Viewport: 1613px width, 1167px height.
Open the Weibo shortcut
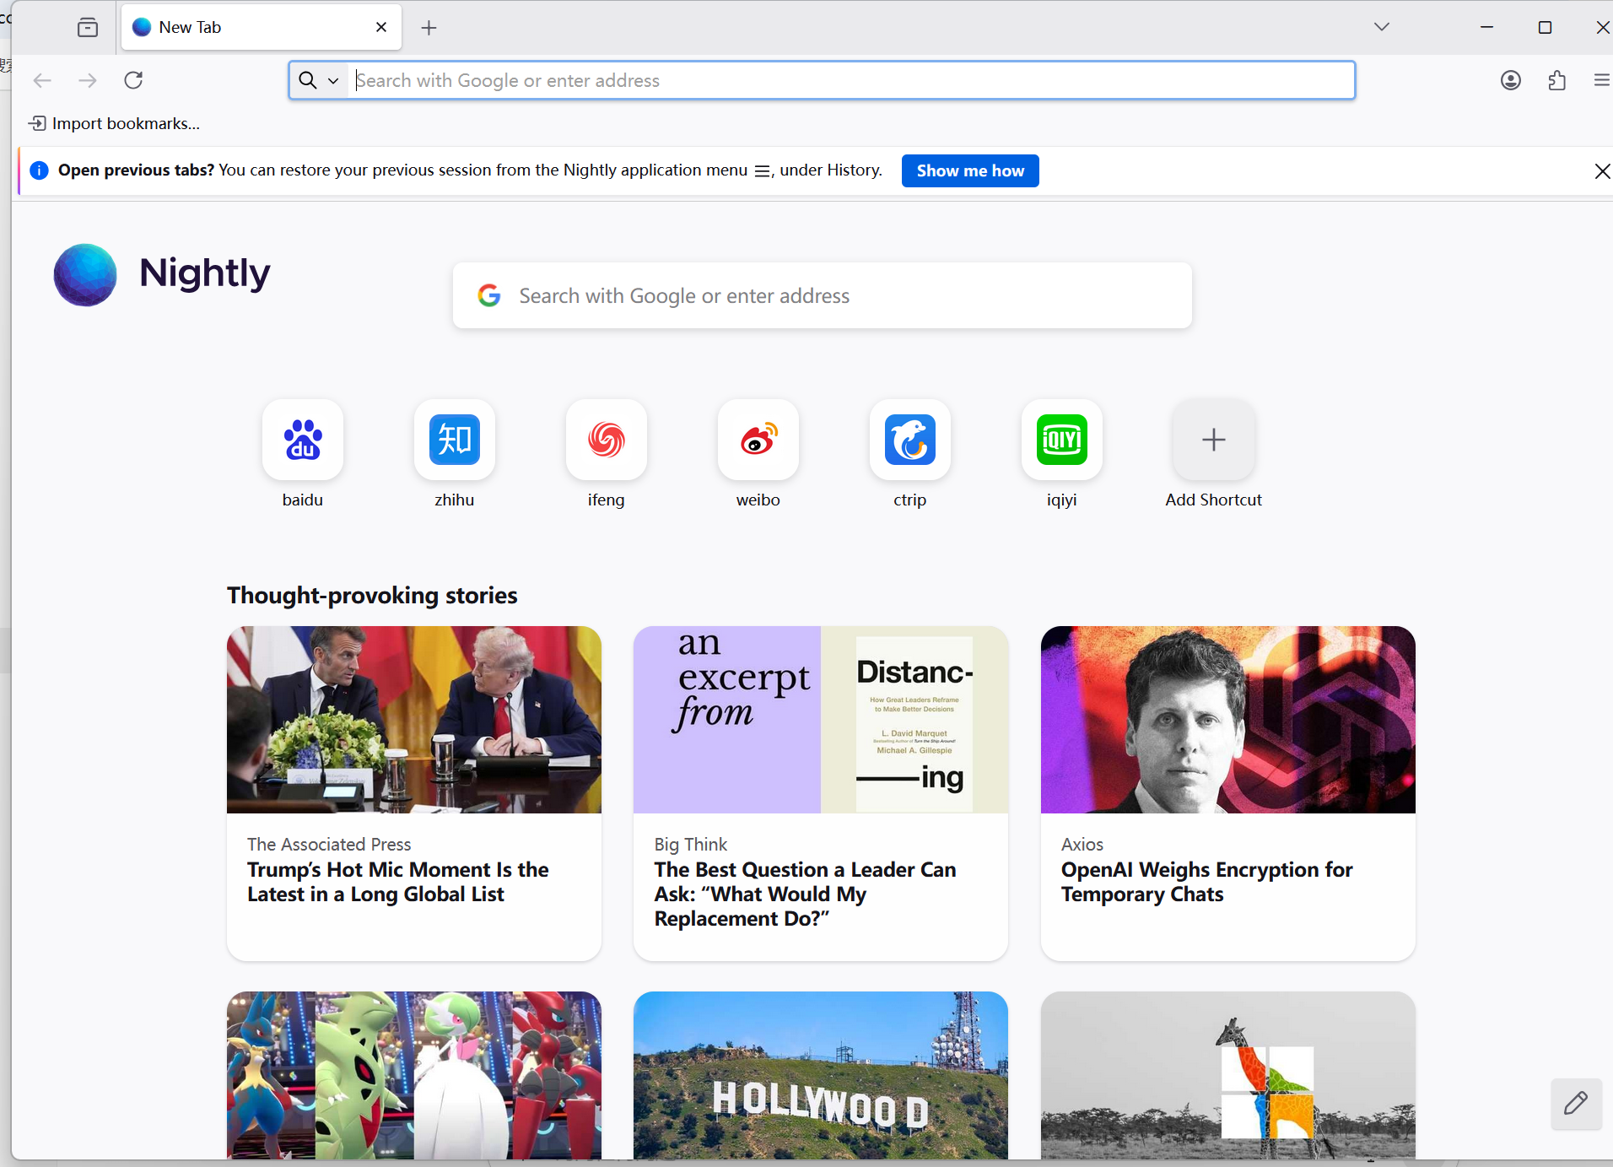[x=757, y=440]
